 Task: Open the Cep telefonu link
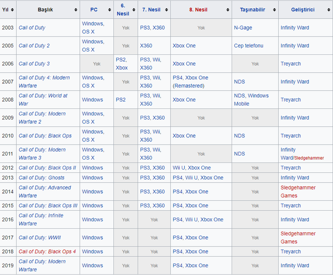tap(249, 46)
